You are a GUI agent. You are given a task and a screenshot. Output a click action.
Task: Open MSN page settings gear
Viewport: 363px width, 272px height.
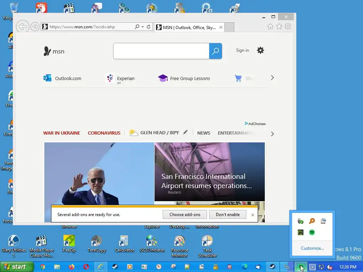(x=261, y=50)
